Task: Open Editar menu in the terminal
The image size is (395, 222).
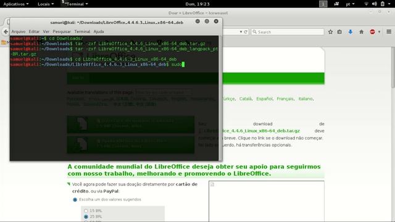Action: click(x=34, y=31)
